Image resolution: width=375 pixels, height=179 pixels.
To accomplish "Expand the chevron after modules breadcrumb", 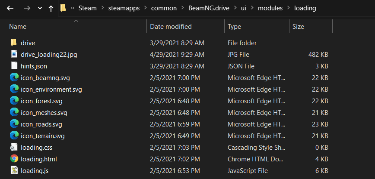I will point(286,8).
